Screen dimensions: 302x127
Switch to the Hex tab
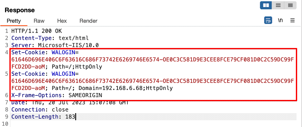[x=62, y=21]
